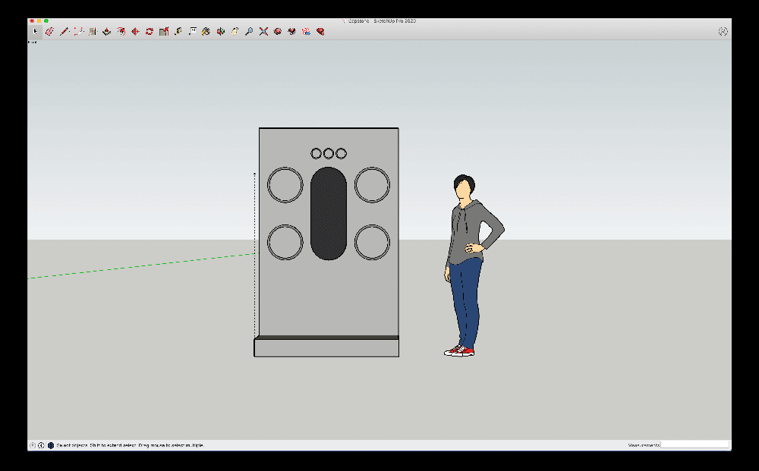
Task: Choose the Line pencil tool
Action: pyautogui.click(x=64, y=31)
